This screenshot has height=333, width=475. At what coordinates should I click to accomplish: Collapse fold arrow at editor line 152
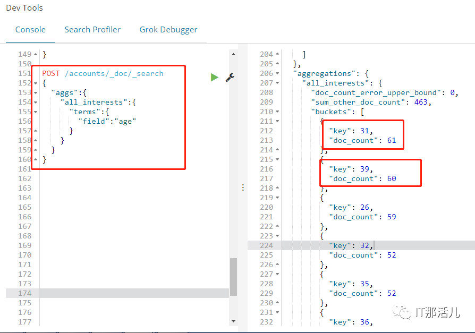pos(36,83)
